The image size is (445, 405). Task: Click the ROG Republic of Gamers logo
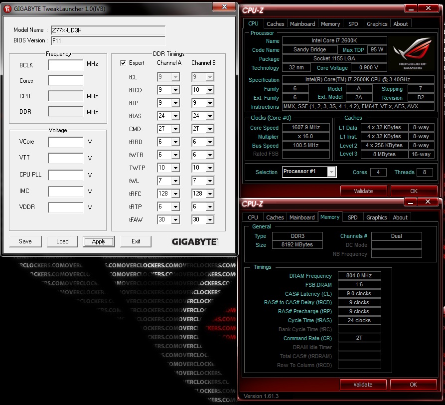click(413, 53)
